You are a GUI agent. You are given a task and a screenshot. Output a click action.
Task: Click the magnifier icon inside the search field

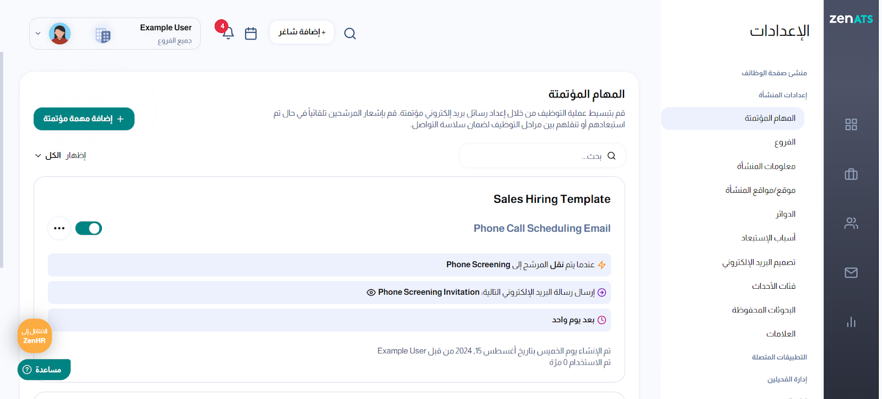[611, 156]
